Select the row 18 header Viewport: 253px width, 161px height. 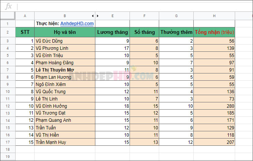coord(8,149)
